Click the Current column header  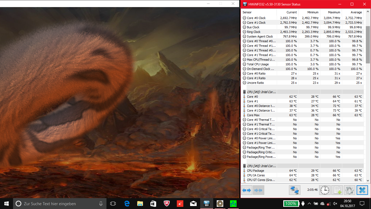click(288, 12)
